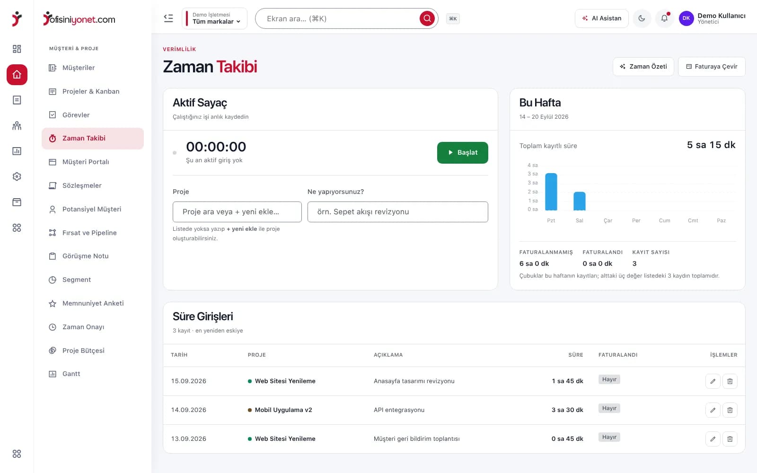Click the Zaman Özeti button
Viewport: 757px width, 473px height.
tap(643, 67)
